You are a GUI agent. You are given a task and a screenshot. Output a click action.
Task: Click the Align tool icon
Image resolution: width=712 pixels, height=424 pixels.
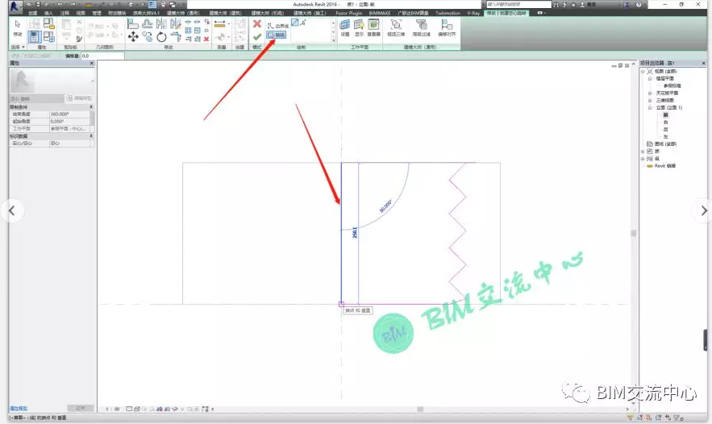tap(133, 23)
